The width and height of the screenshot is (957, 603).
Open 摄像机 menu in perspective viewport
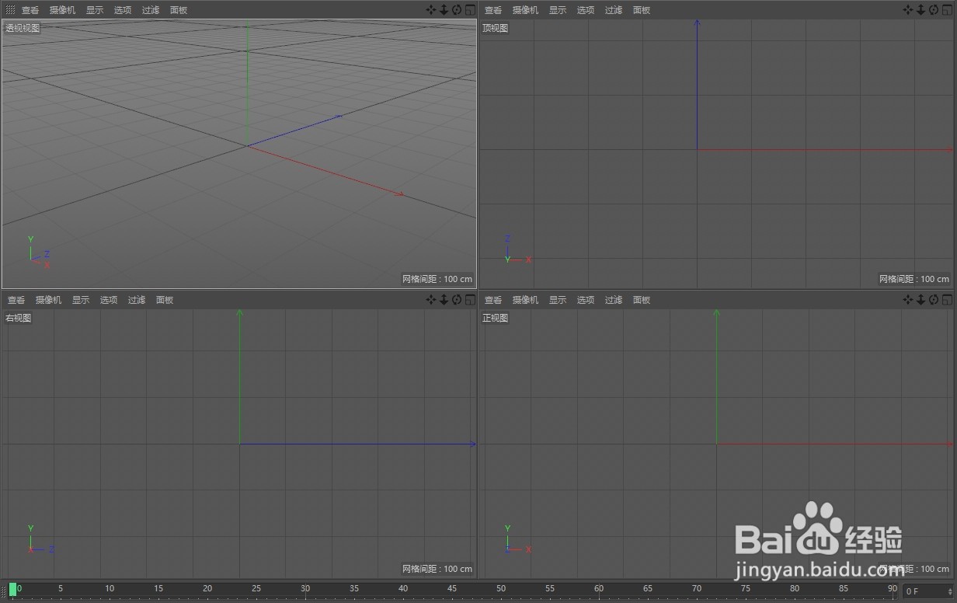63,10
